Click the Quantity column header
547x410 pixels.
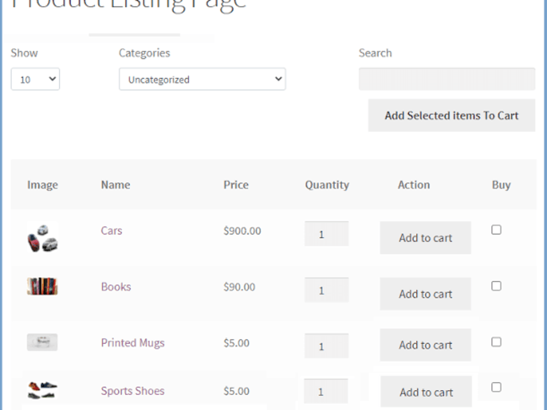coord(327,185)
